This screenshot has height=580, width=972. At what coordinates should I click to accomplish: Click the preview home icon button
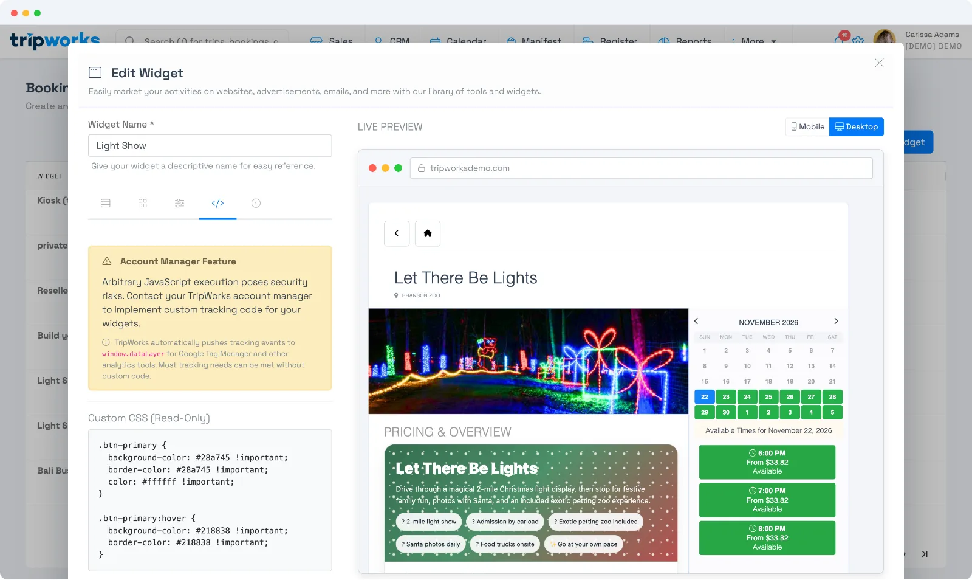[428, 233]
